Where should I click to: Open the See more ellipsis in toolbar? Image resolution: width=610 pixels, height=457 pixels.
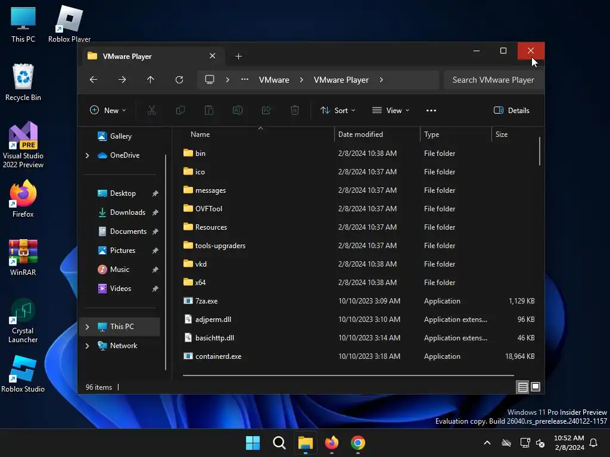[x=431, y=110]
